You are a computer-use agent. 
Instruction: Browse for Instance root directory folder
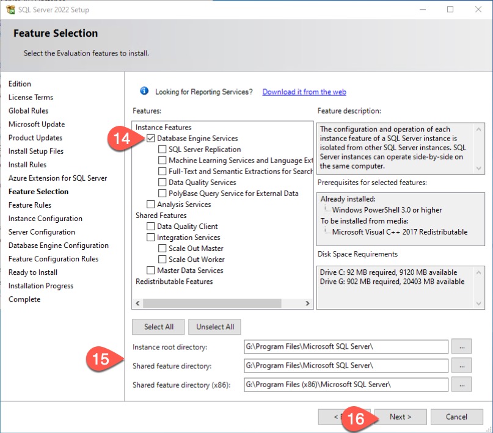tap(461, 346)
